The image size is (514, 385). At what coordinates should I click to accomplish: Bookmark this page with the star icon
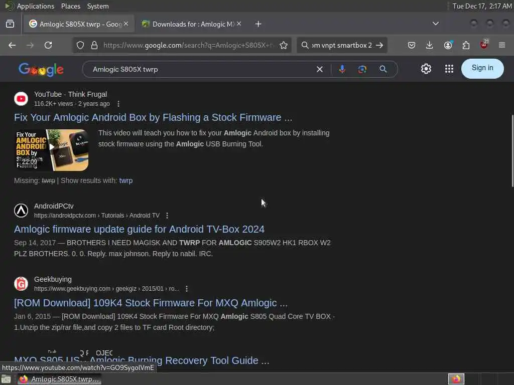click(284, 45)
